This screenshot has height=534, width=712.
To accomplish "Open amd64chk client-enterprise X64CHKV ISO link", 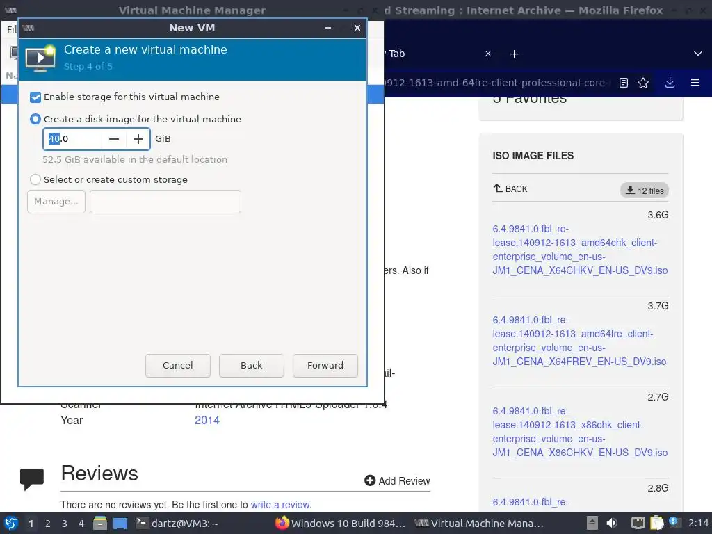I will coord(580,250).
